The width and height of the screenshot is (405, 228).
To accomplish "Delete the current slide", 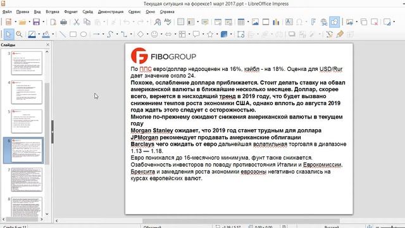I will 374,22.
